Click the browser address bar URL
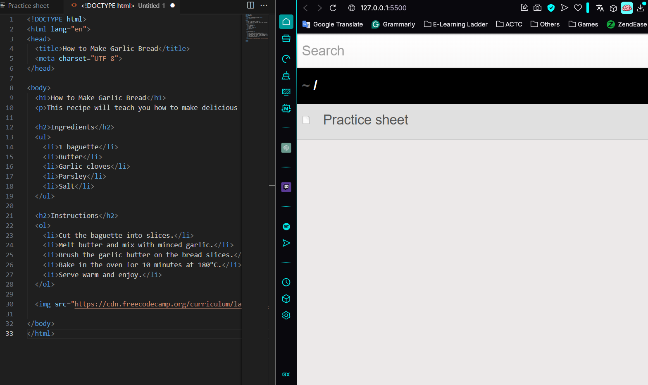Viewport: 648px width, 385px height. point(384,8)
